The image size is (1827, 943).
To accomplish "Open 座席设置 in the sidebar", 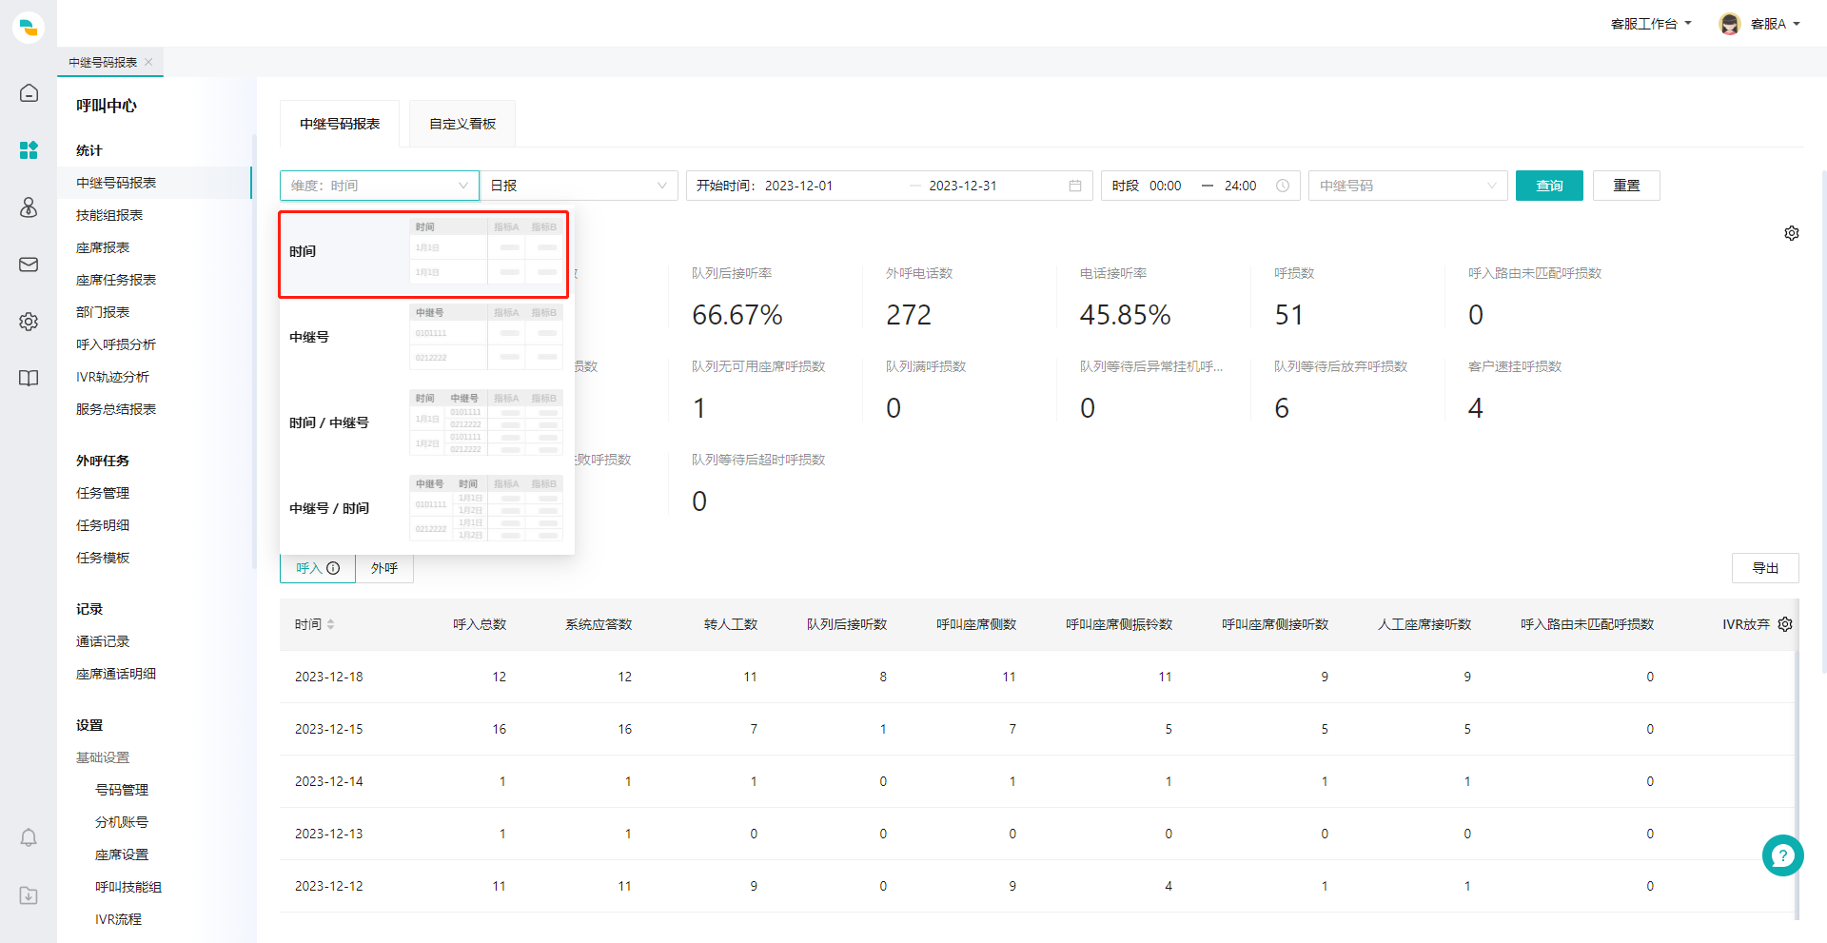I will [x=122, y=855].
